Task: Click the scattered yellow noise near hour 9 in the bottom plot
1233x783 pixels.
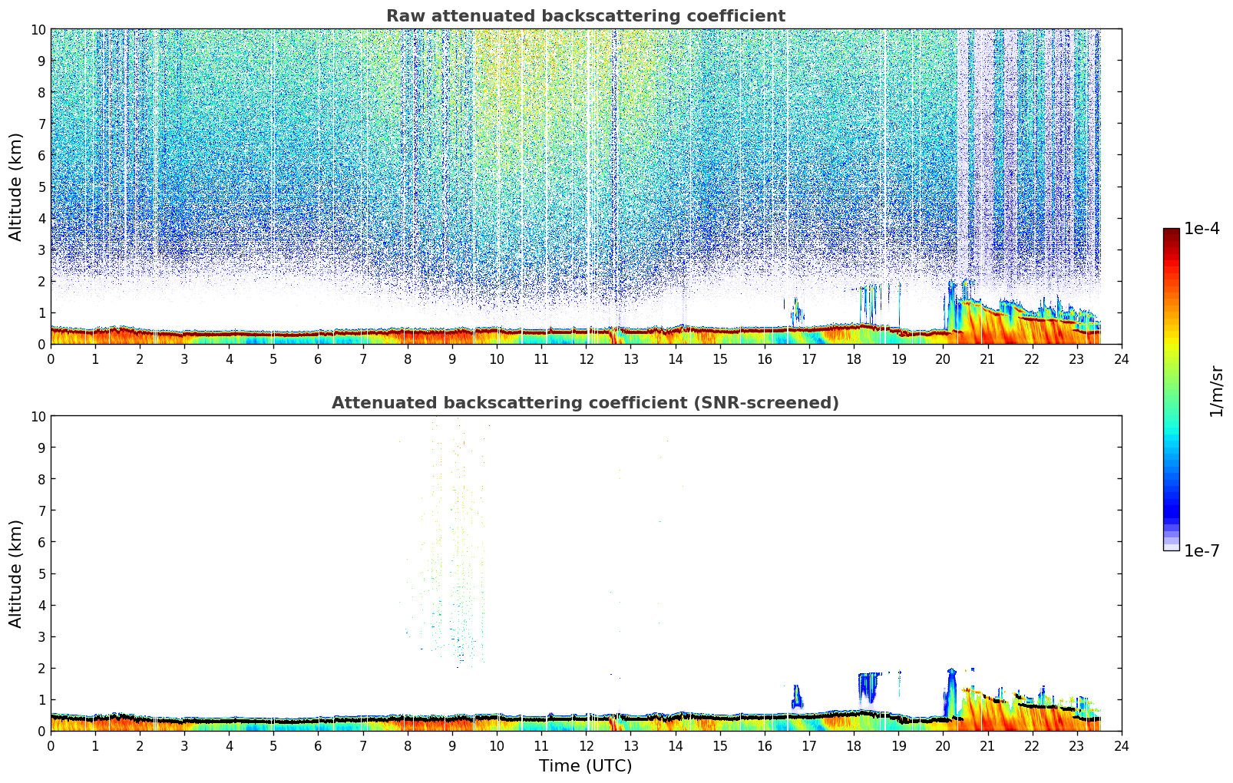Action: coord(458,537)
